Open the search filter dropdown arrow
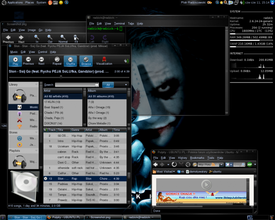 point(126,85)
